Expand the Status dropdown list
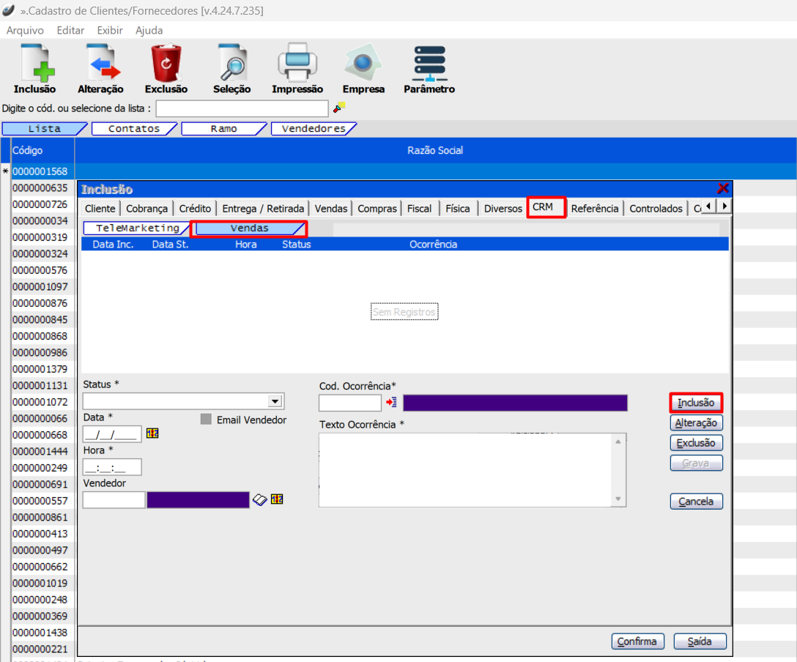Screen dimensions: 797x662 pyautogui.click(x=275, y=401)
